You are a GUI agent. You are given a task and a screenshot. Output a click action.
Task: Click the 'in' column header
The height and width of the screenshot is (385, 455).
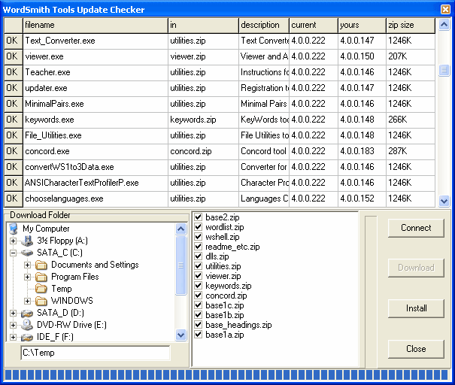(203, 26)
